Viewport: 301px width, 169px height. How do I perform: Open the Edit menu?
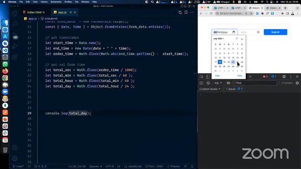[x=28, y=2]
